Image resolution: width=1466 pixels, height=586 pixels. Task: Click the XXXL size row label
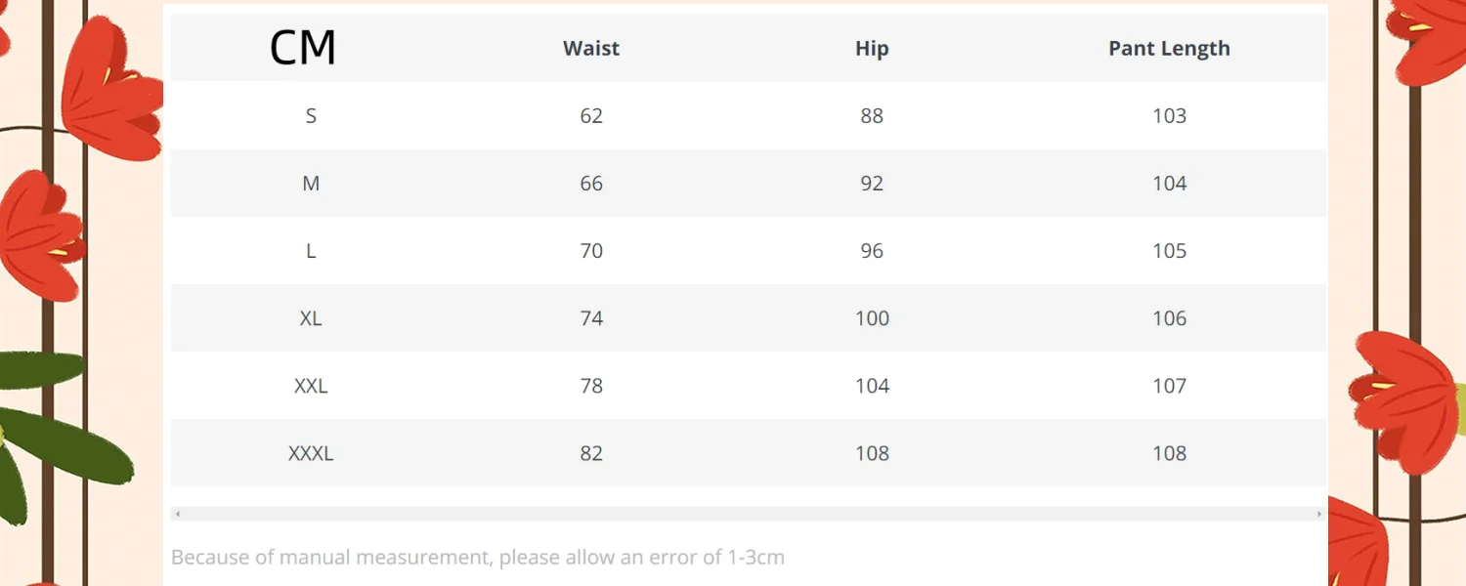tap(311, 453)
